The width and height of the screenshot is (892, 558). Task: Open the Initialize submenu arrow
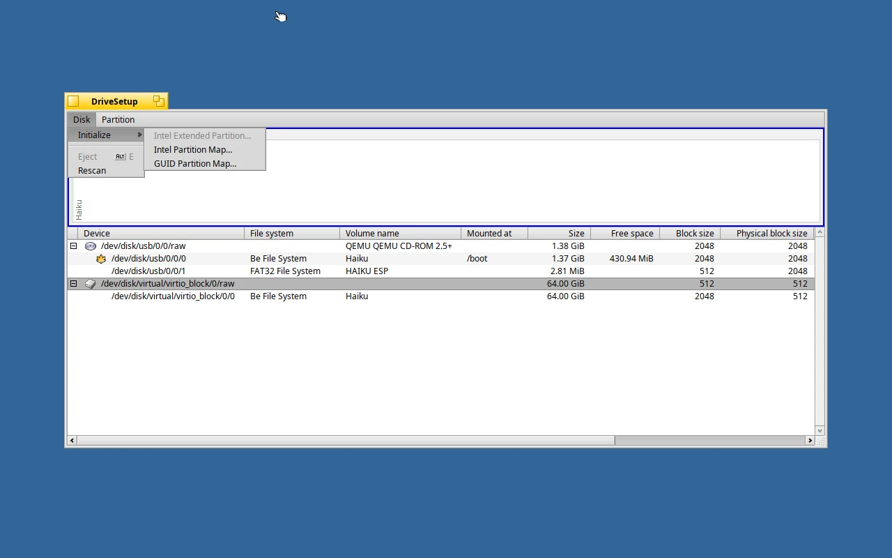click(x=139, y=135)
